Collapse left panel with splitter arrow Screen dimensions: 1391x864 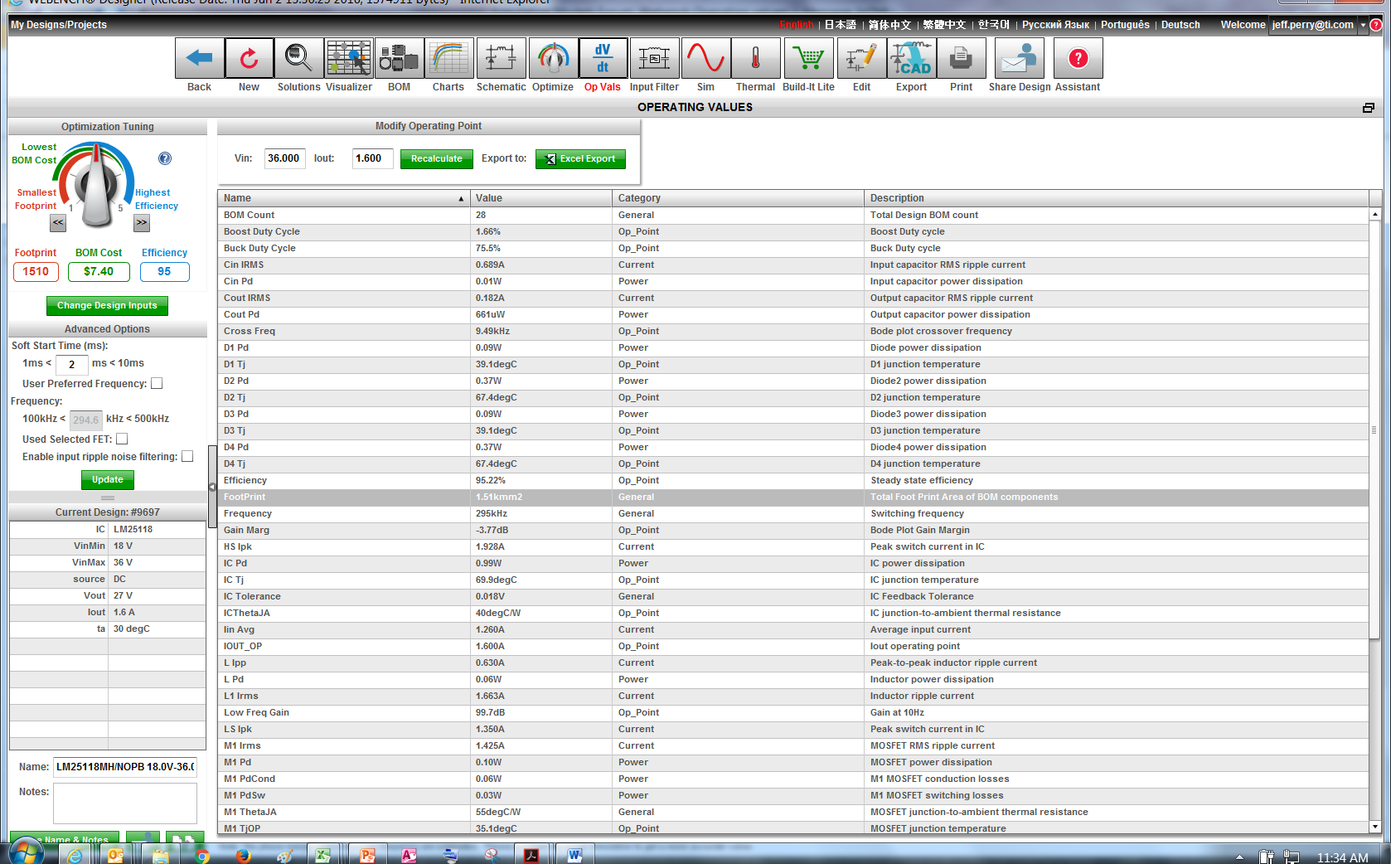tap(212, 487)
